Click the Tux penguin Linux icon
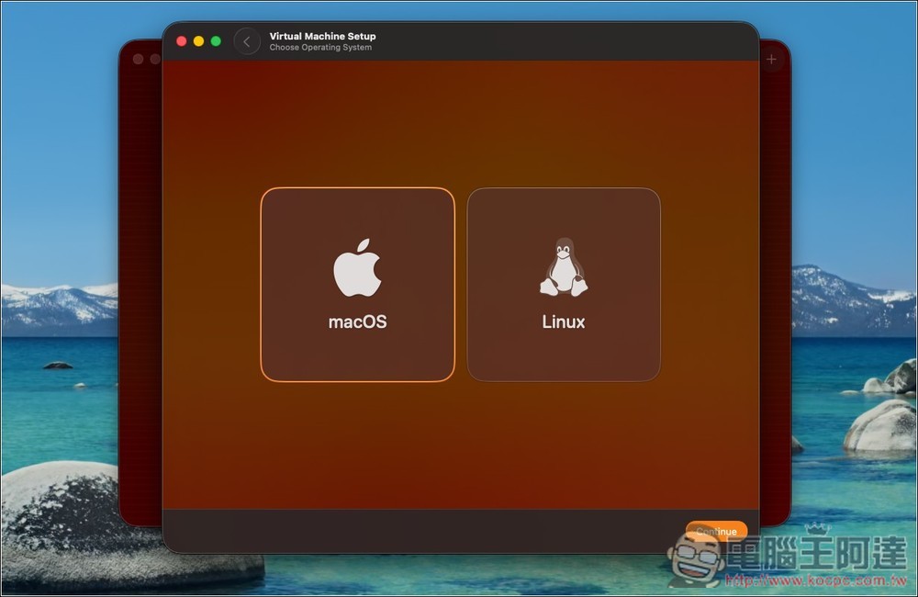This screenshot has width=918, height=597. coord(563,266)
